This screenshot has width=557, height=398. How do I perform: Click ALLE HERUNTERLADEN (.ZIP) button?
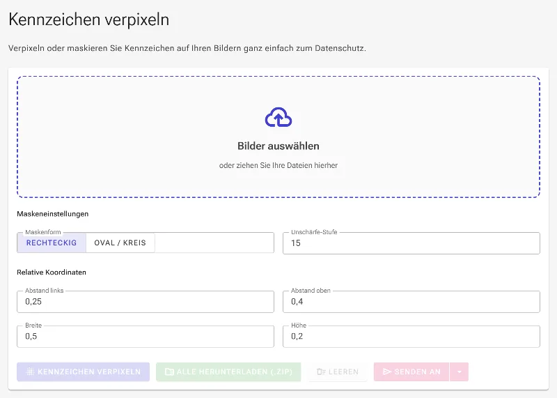point(228,372)
